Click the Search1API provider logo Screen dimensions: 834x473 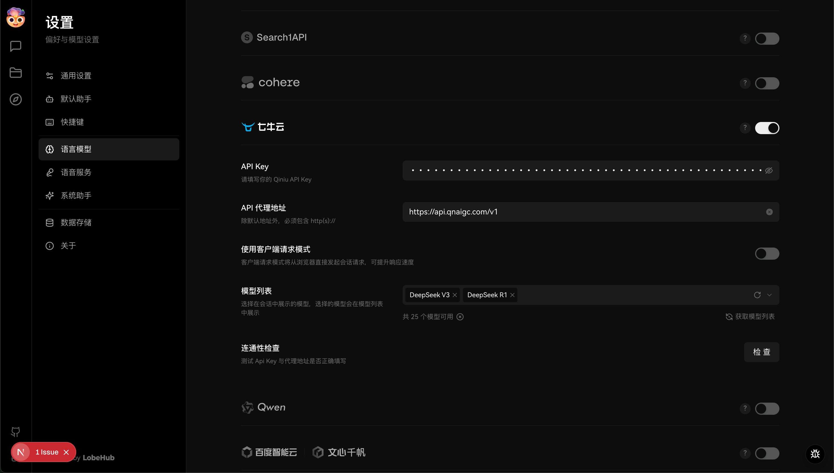click(x=274, y=37)
